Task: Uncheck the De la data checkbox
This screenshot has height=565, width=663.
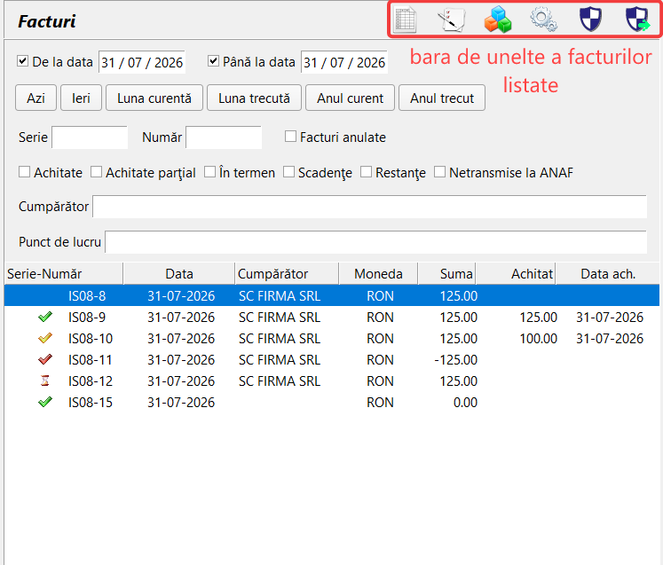Action: point(23,61)
